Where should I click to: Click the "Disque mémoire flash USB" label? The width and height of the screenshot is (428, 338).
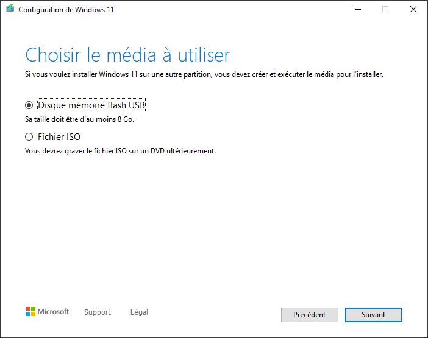click(91, 105)
